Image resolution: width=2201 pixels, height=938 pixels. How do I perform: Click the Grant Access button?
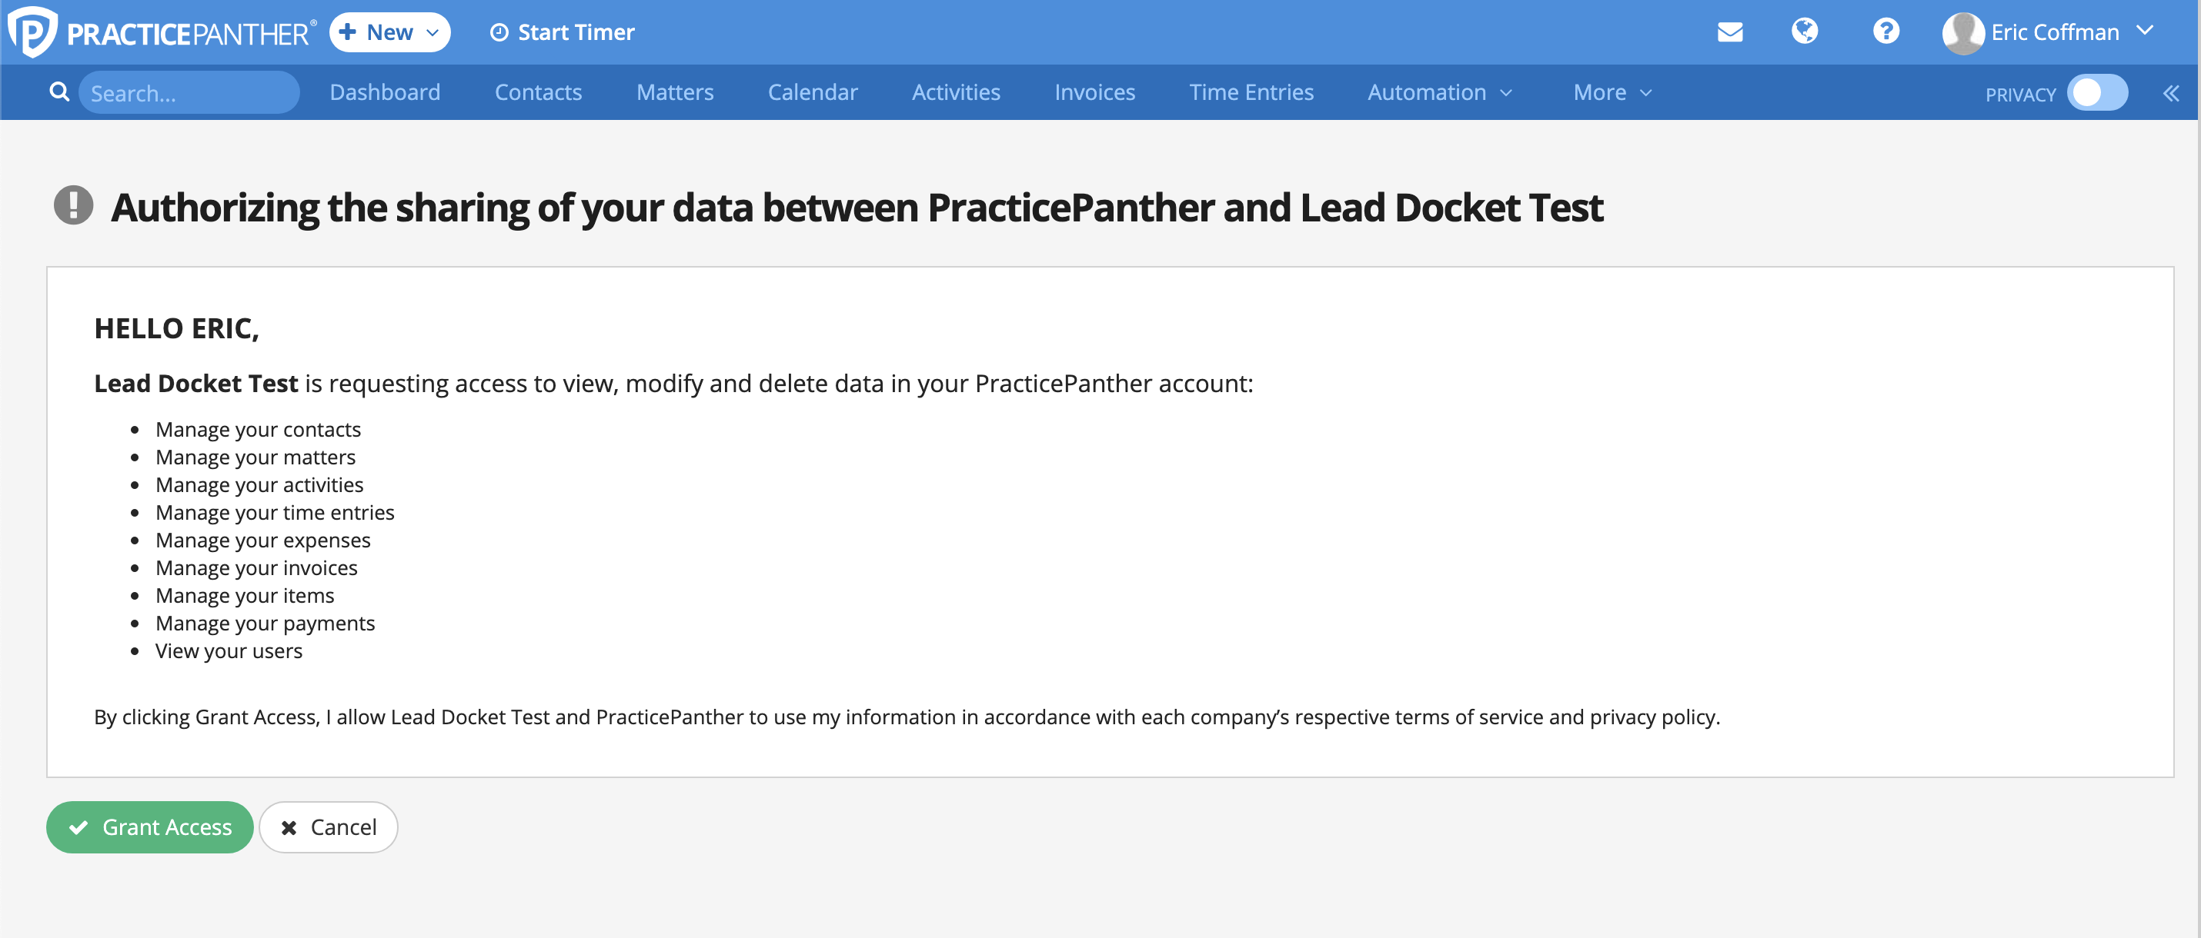pos(149,827)
